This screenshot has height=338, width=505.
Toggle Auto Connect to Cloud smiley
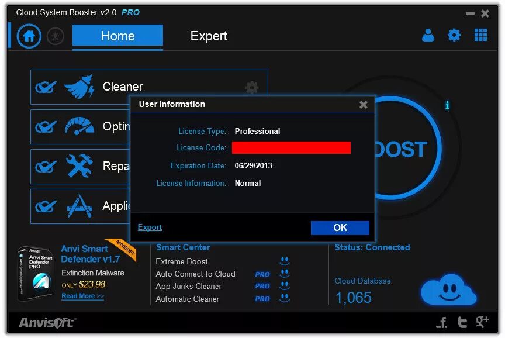coord(285,273)
